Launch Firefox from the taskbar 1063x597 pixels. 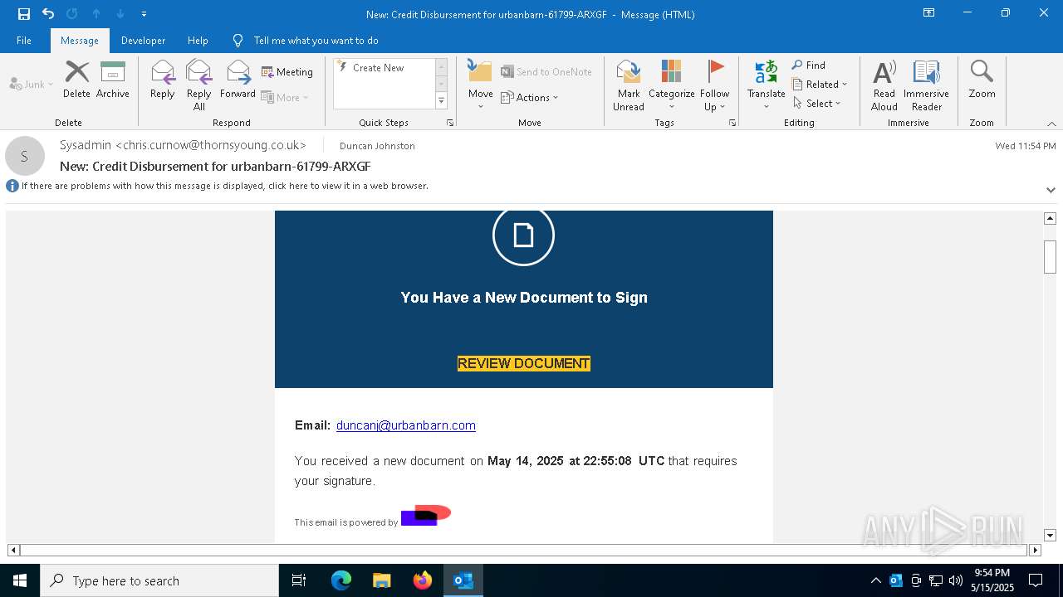[x=423, y=580]
